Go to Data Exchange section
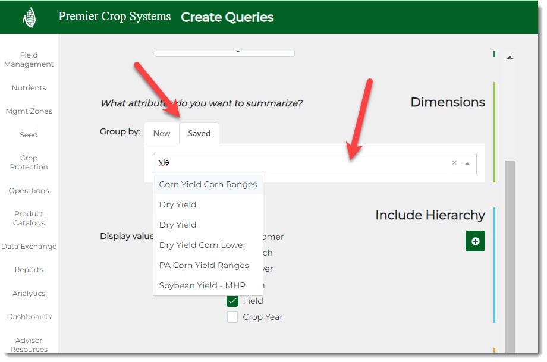Image resolution: width=547 pixels, height=362 pixels. point(29,247)
